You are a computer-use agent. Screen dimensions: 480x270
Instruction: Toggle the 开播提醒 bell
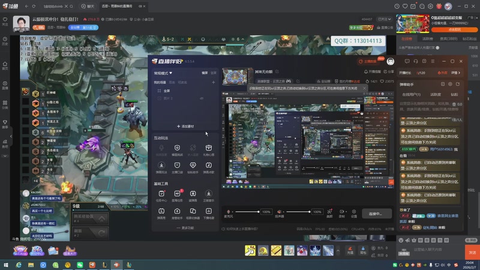(x=372, y=71)
